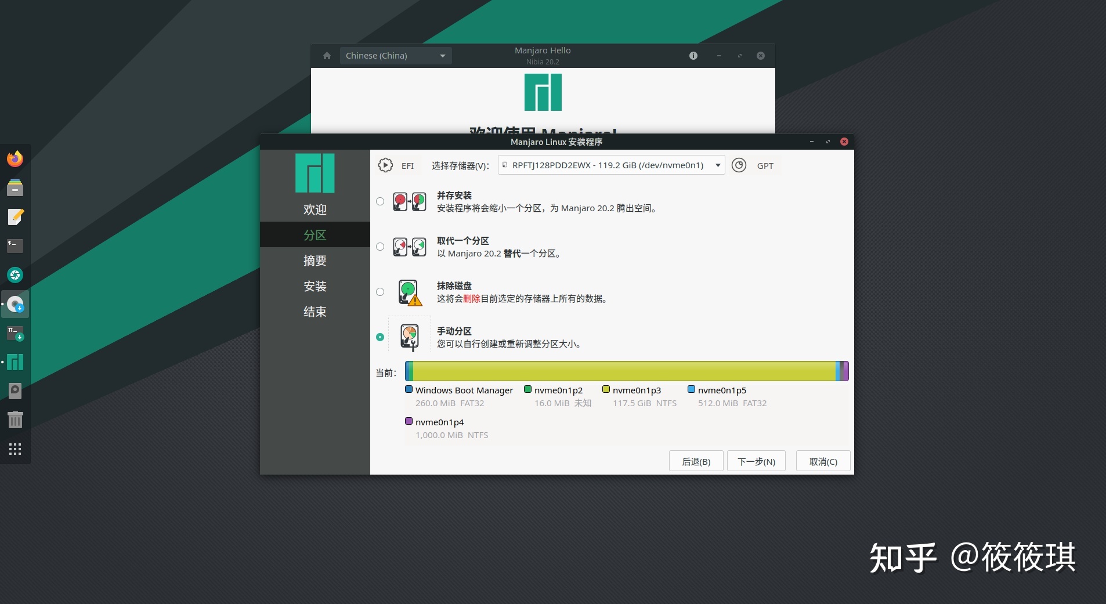The image size is (1106, 604).
Task: Click the 并存安装 dual-disk icon
Action: (410, 202)
